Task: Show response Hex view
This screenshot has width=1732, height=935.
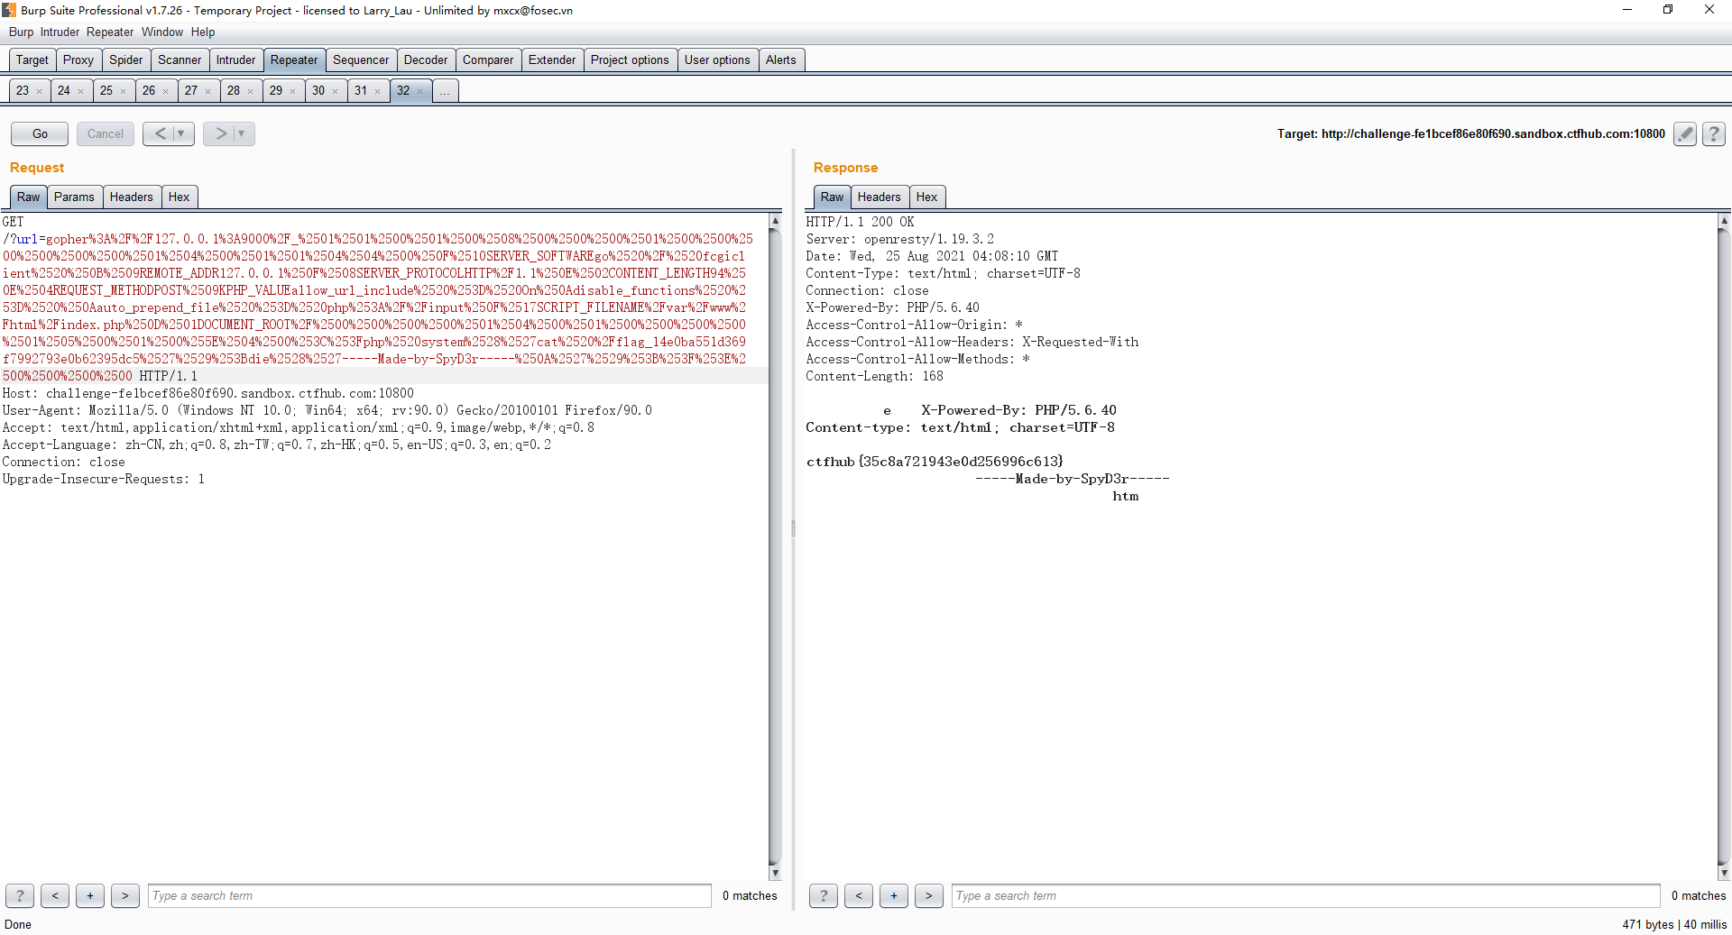Action: pyautogui.click(x=927, y=197)
